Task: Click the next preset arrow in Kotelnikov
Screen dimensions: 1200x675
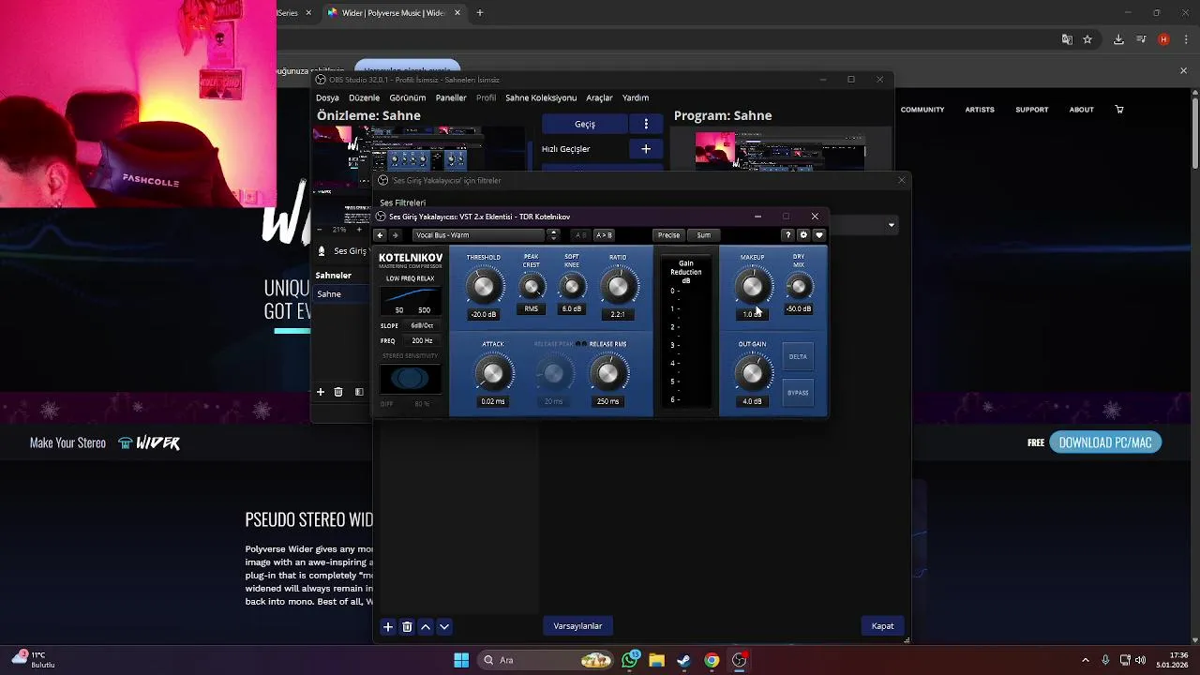Action: coord(395,235)
